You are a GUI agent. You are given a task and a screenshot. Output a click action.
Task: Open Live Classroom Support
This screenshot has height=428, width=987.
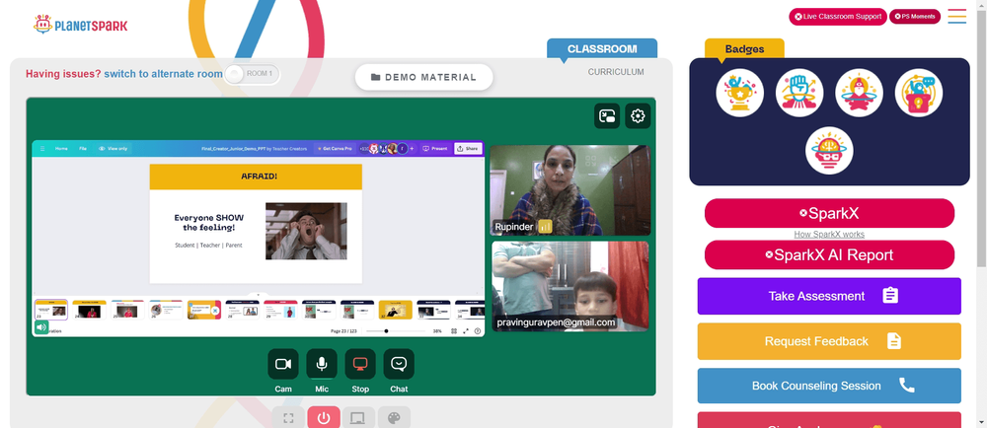coord(838,17)
